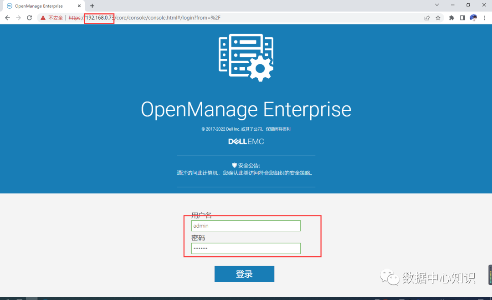Go forward using the browser forward arrow
Image resolution: width=492 pixels, height=300 pixels.
tap(19, 18)
